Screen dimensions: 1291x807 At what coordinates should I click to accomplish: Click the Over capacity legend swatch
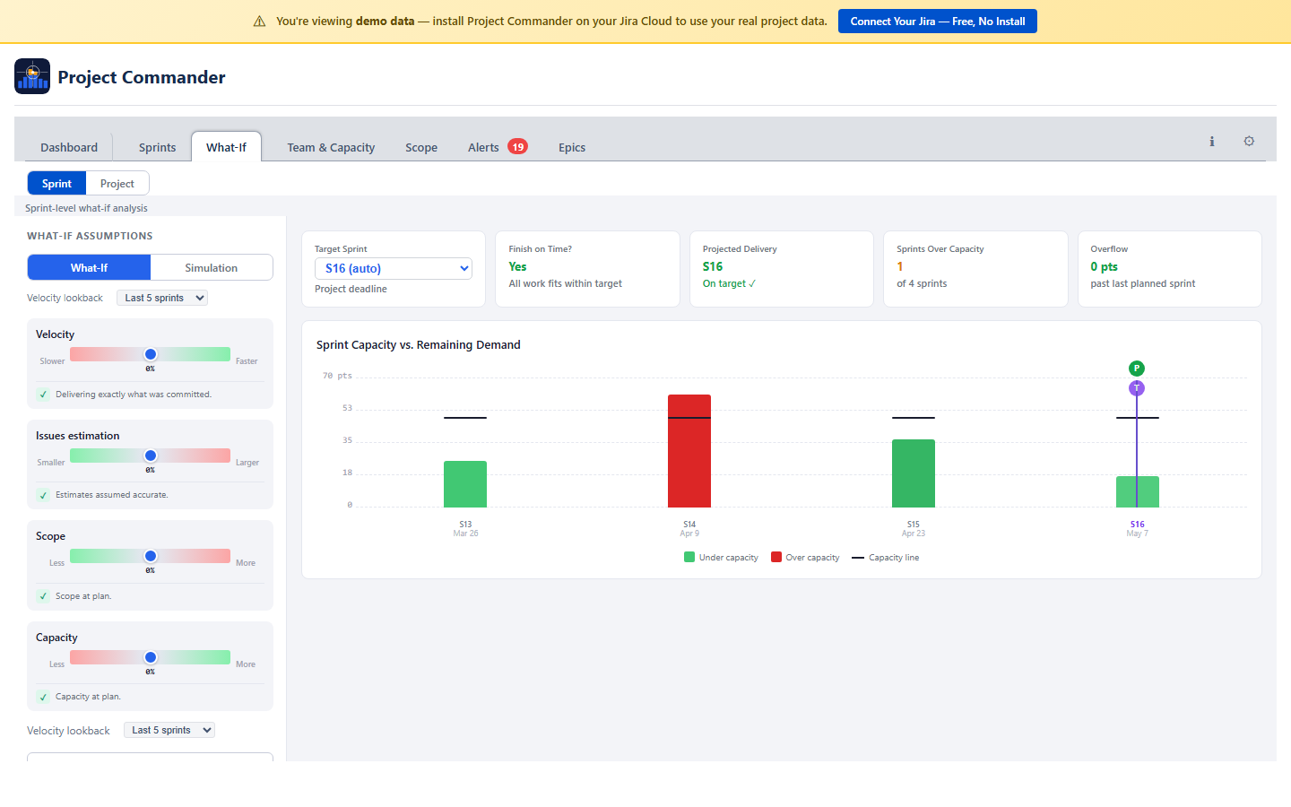tap(776, 558)
